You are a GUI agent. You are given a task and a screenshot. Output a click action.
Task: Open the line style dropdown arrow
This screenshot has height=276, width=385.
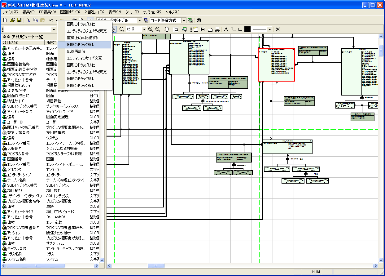click(270, 29)
